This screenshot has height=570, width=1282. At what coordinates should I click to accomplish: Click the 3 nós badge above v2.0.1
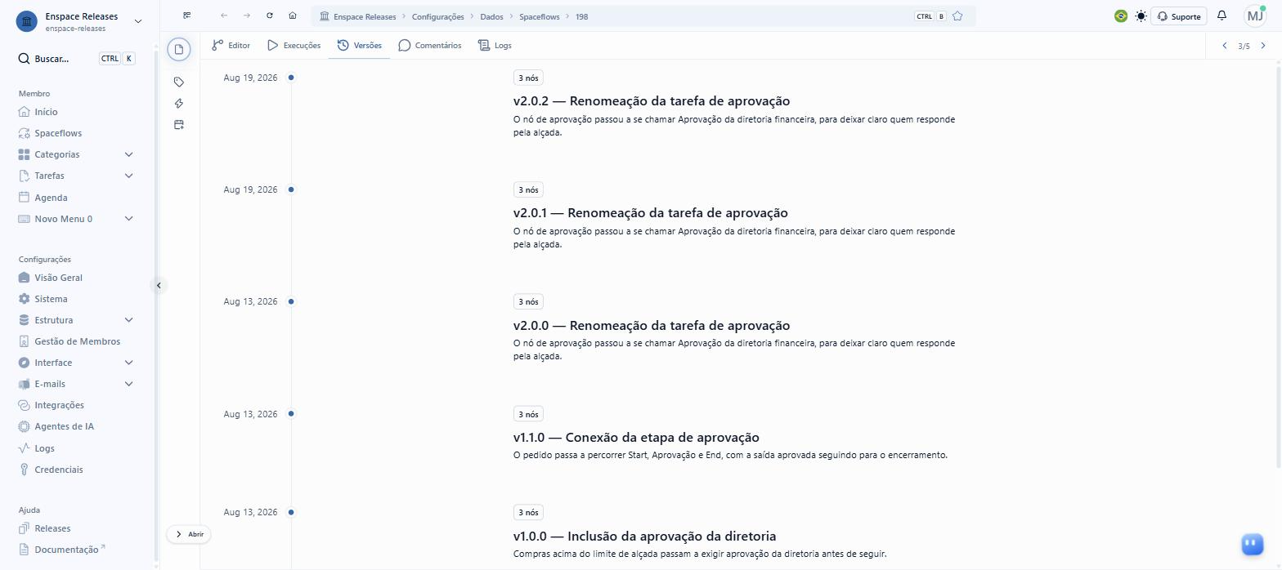[x=528, y=189]
